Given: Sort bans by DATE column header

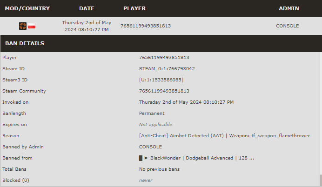Looking at the screenshot, I should (x=87, y=8).
